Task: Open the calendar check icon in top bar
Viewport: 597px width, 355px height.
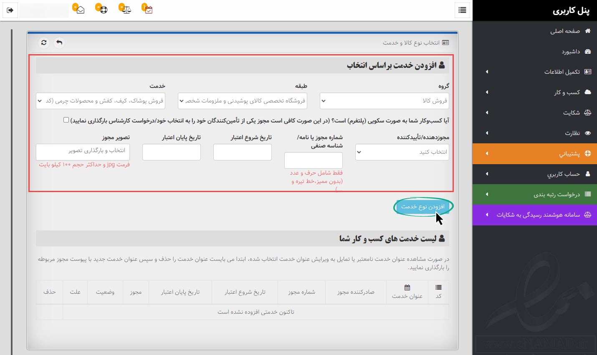Action: [149, 10]
